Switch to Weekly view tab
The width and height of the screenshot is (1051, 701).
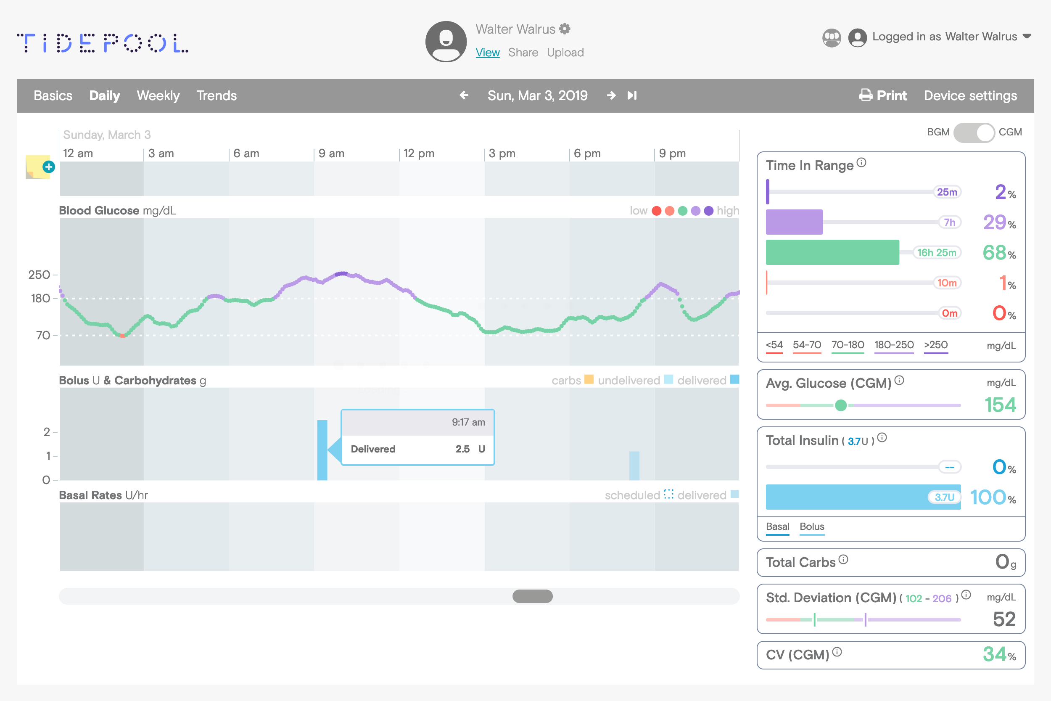[158, 96]
